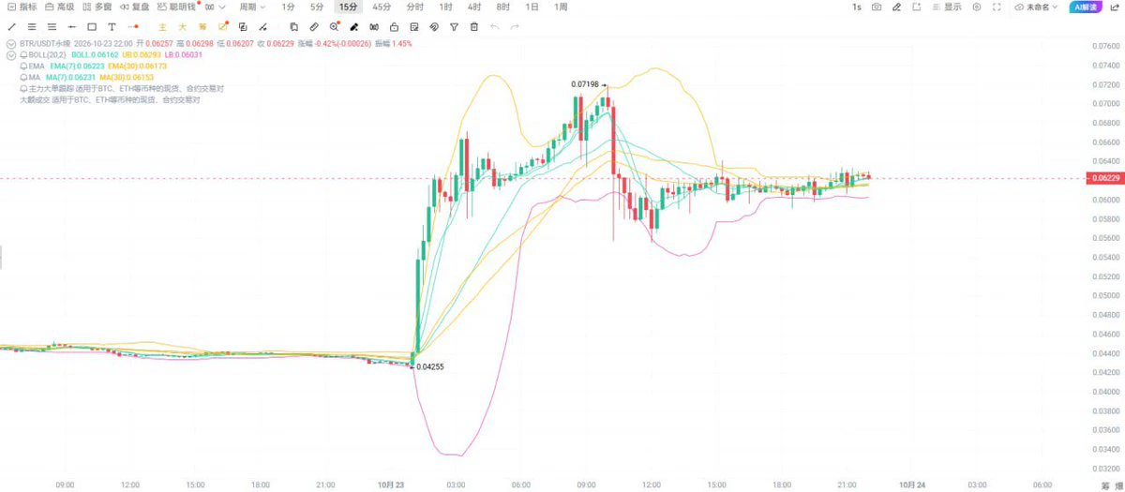Switch to the 1分 timeframe
This screenshot has height=492, width=1125.
pos(289,7)
